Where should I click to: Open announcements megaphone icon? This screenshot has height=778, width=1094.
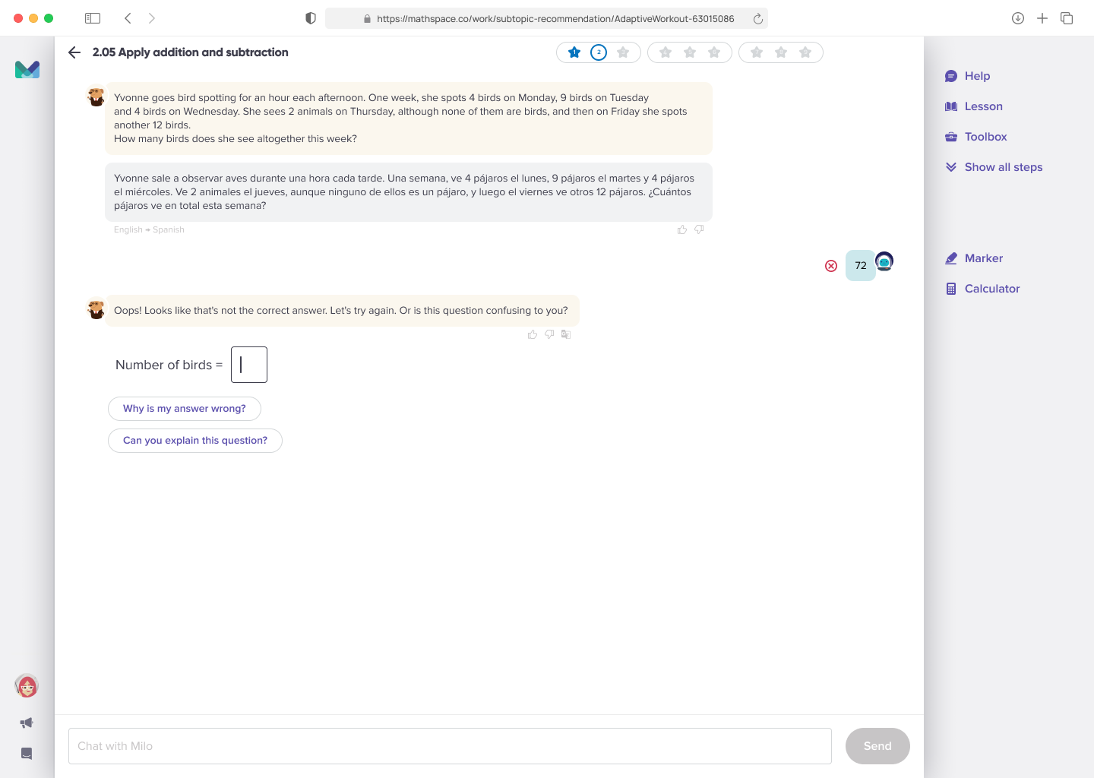pyautogui.click(x=27, y=723)
